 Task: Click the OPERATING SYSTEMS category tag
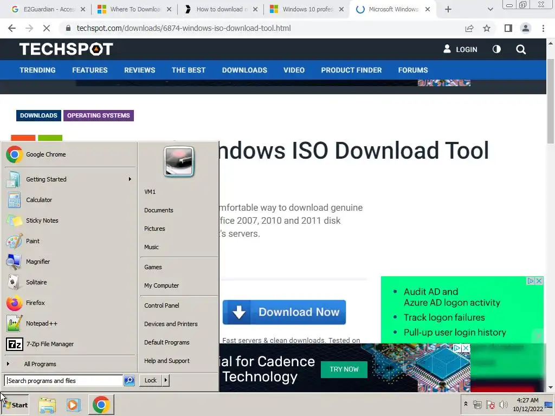click(99, 116)
